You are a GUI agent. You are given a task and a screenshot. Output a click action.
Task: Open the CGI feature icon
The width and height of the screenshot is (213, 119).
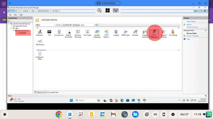click(49, 33)
